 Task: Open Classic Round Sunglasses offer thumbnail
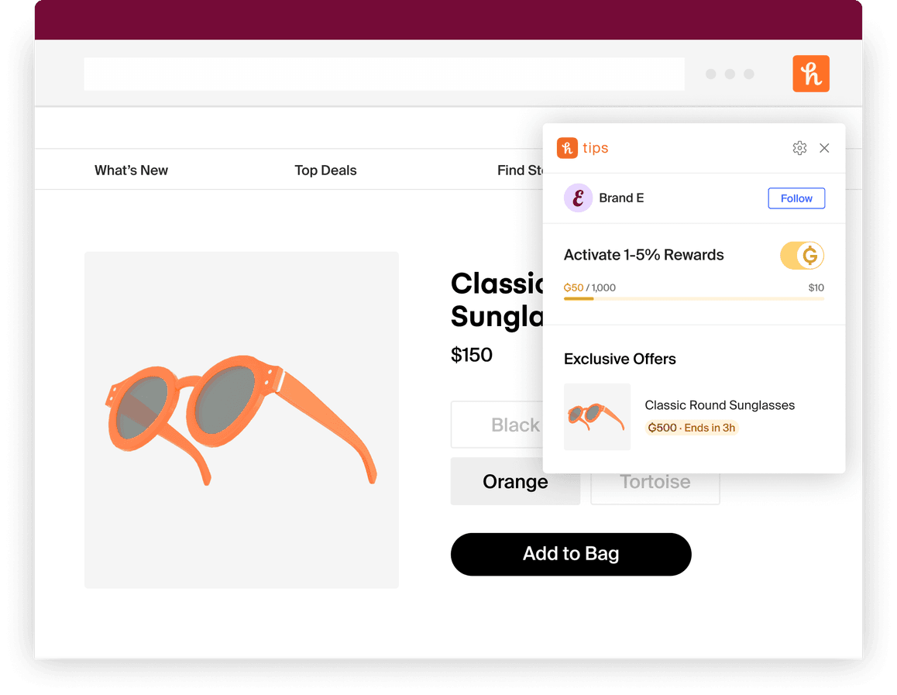pyautogui.click(x=596, y=416)
